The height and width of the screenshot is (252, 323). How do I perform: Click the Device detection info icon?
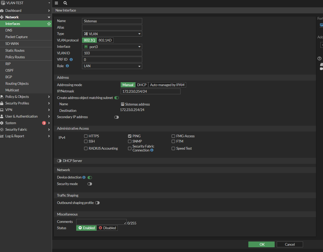(x=84, y=177)
